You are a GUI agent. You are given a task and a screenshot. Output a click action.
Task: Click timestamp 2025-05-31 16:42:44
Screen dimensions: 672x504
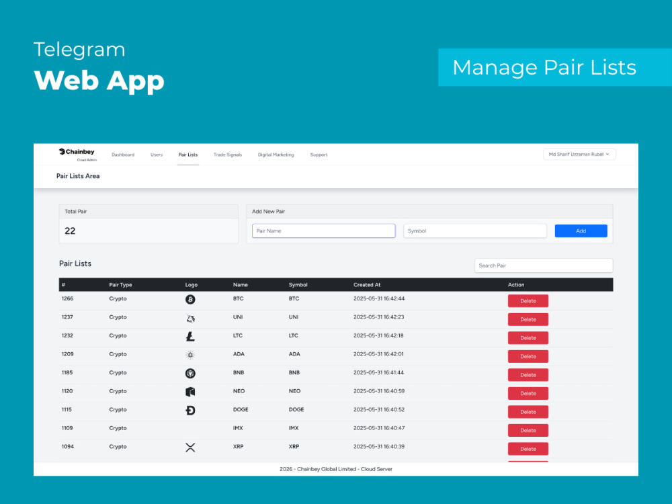coord(379,299)
